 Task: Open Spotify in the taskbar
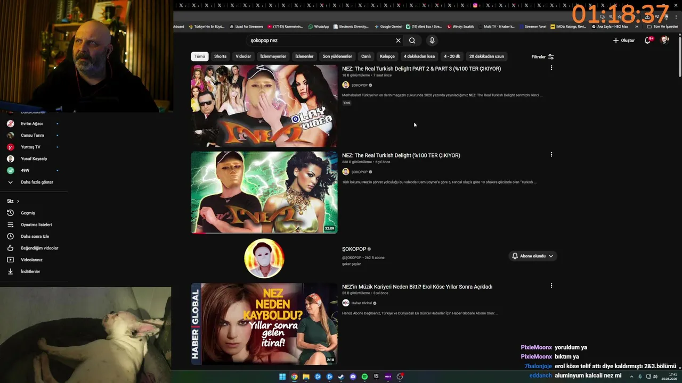[364, 377]
